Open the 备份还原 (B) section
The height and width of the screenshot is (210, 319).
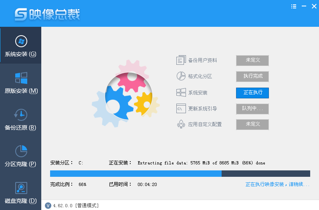(20, 120)
